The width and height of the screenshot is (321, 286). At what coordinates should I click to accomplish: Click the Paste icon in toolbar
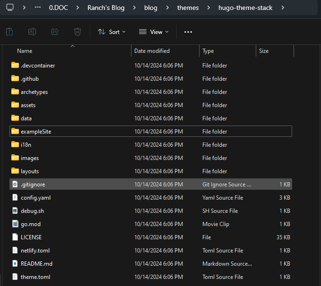pos(9,32)
